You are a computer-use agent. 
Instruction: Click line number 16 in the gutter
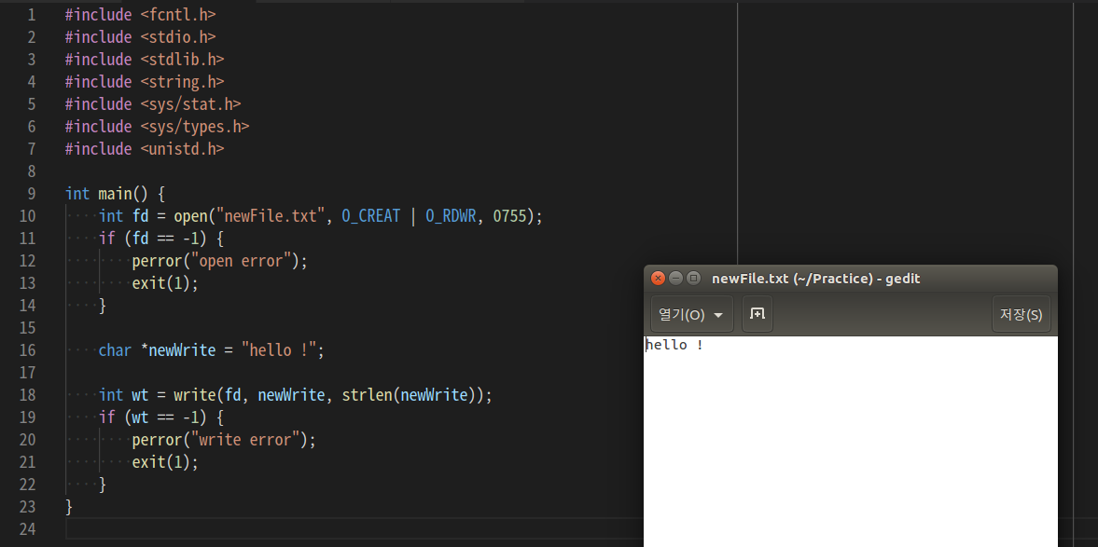(28, 350)
